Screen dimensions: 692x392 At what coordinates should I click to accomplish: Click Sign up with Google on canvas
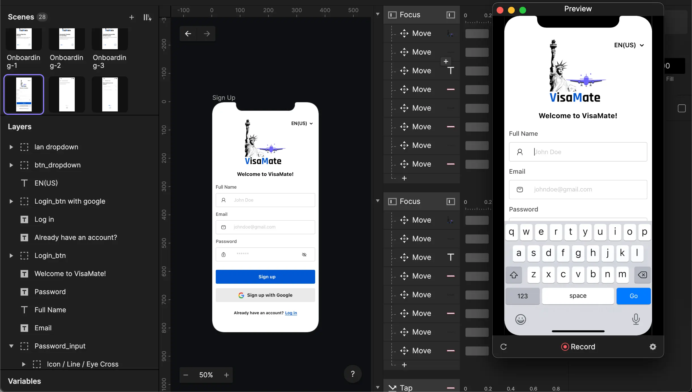[x=265, y=295]
